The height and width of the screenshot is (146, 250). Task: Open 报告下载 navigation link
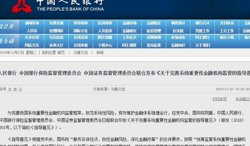227,38
